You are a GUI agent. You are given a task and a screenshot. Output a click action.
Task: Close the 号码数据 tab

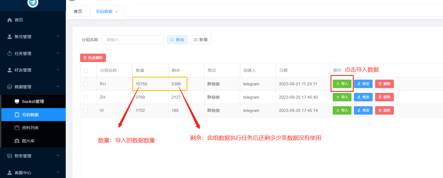117,12
